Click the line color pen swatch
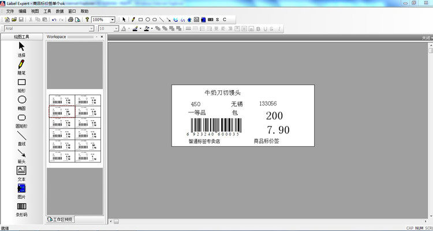The image size is (433, 231). (135, 29)
